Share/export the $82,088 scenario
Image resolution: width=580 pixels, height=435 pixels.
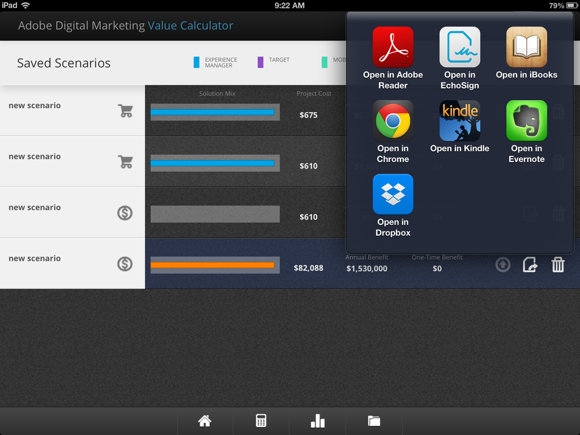click(x=530, y=265)
